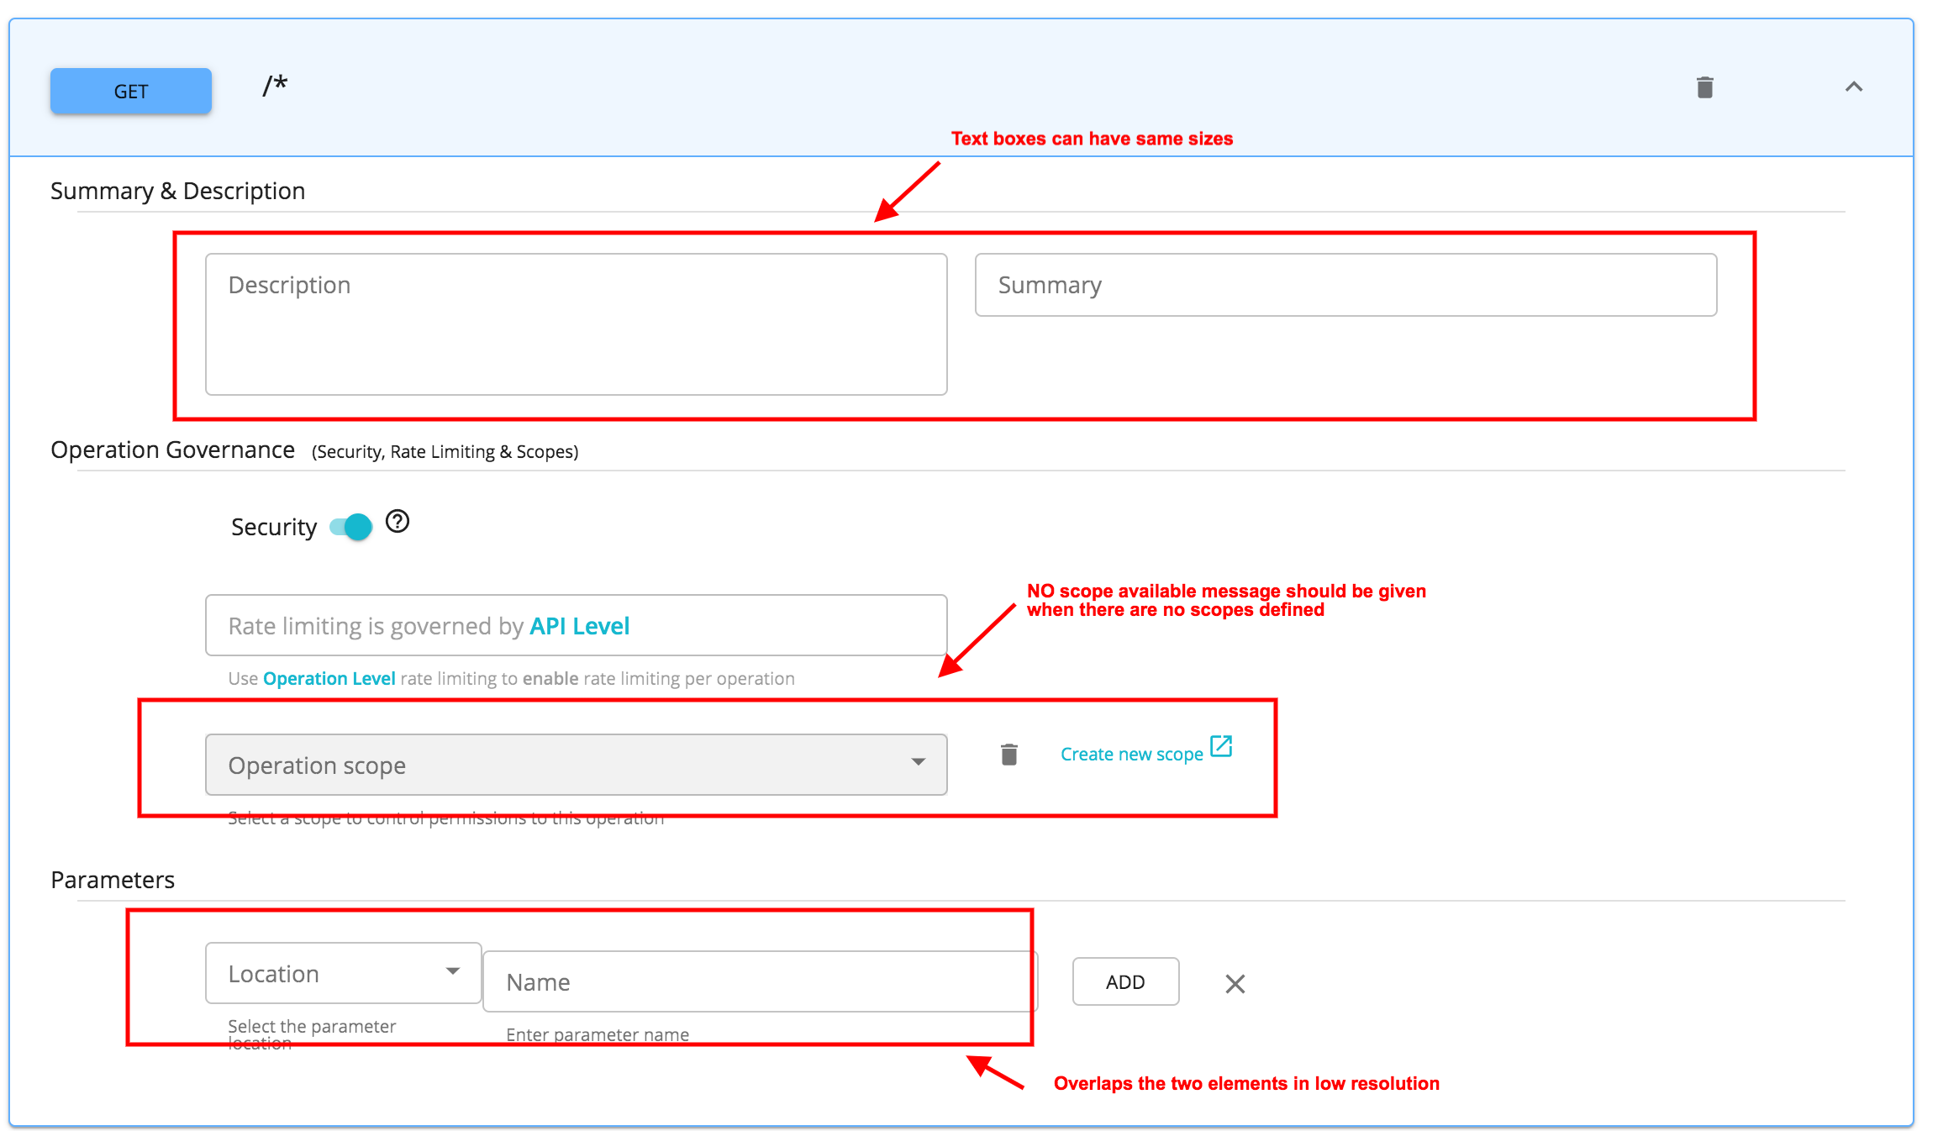
Task: Remove the operation scope via trash icon
Action: tap(1008, 755)
